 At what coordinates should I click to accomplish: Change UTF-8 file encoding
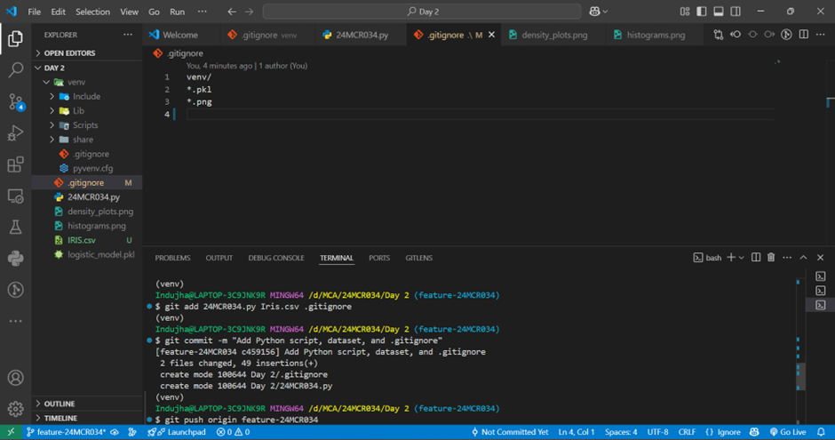(x=657, y=432)
